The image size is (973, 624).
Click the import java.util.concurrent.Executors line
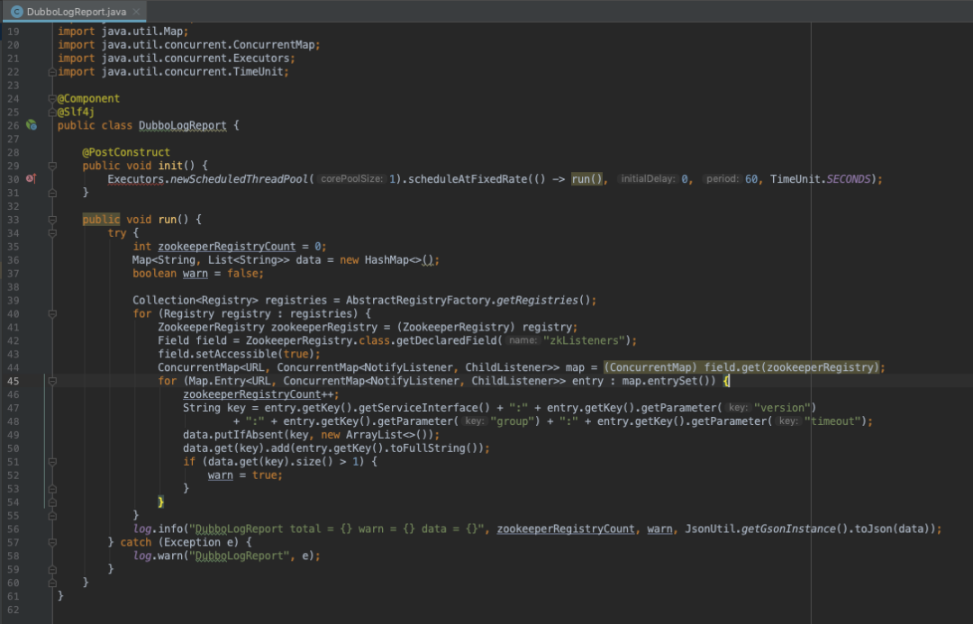(x=177, y=59)
